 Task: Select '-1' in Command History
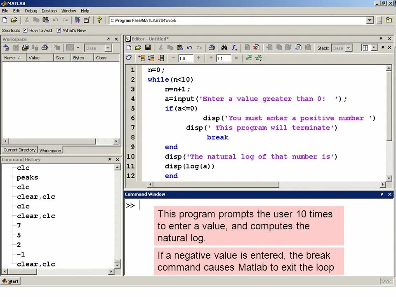(x=21, y=254)
